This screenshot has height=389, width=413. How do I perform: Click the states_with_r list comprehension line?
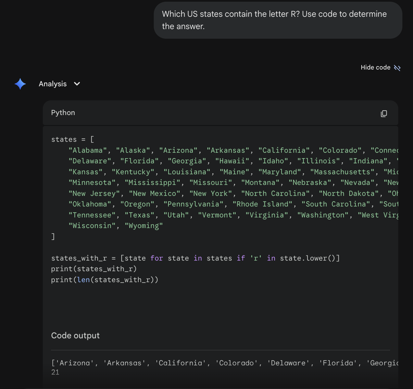pyautogui.click(x=195, y=258)
